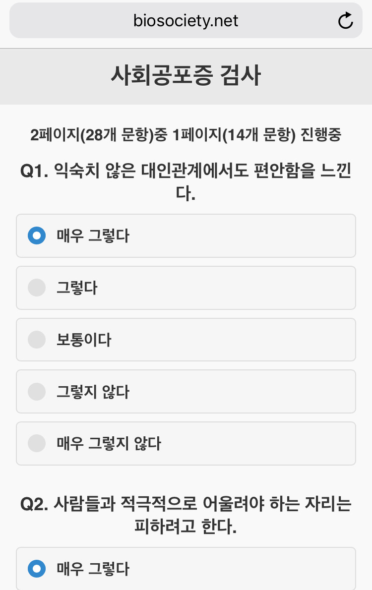The height and width of the screenshot is (590, 372).
Task: Click the Q1 question text about 대인관계
Action: (x=203, y=172)
